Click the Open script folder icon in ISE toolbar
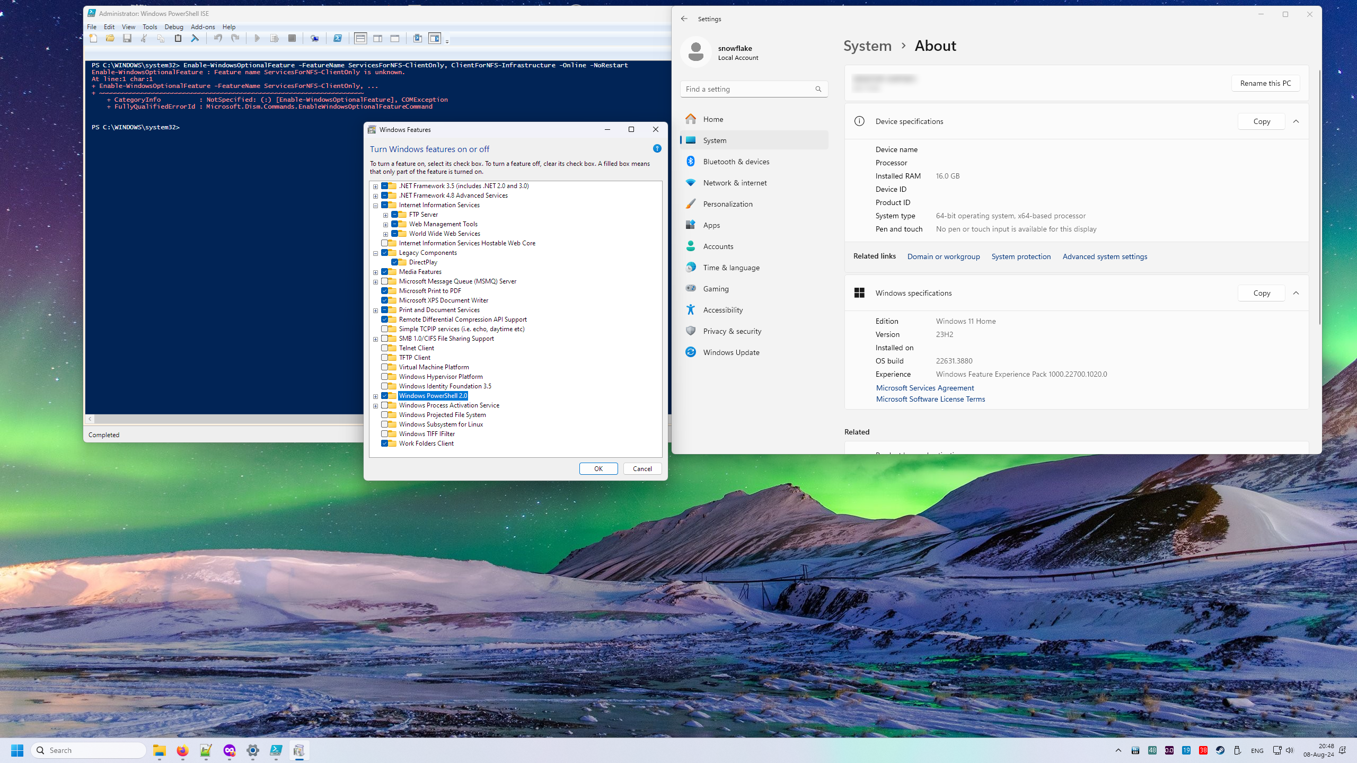 (110, 38)
